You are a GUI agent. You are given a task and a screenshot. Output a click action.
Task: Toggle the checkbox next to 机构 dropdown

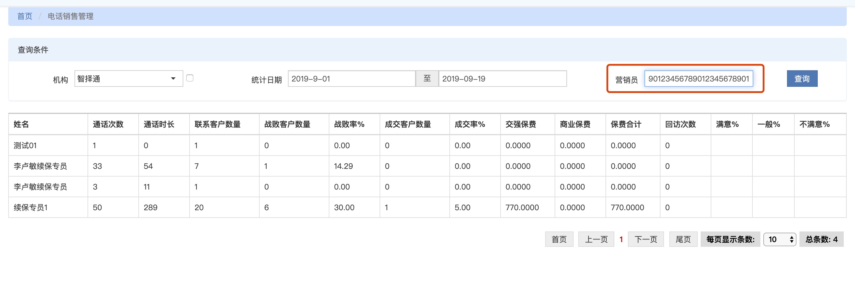pos(190,78)
